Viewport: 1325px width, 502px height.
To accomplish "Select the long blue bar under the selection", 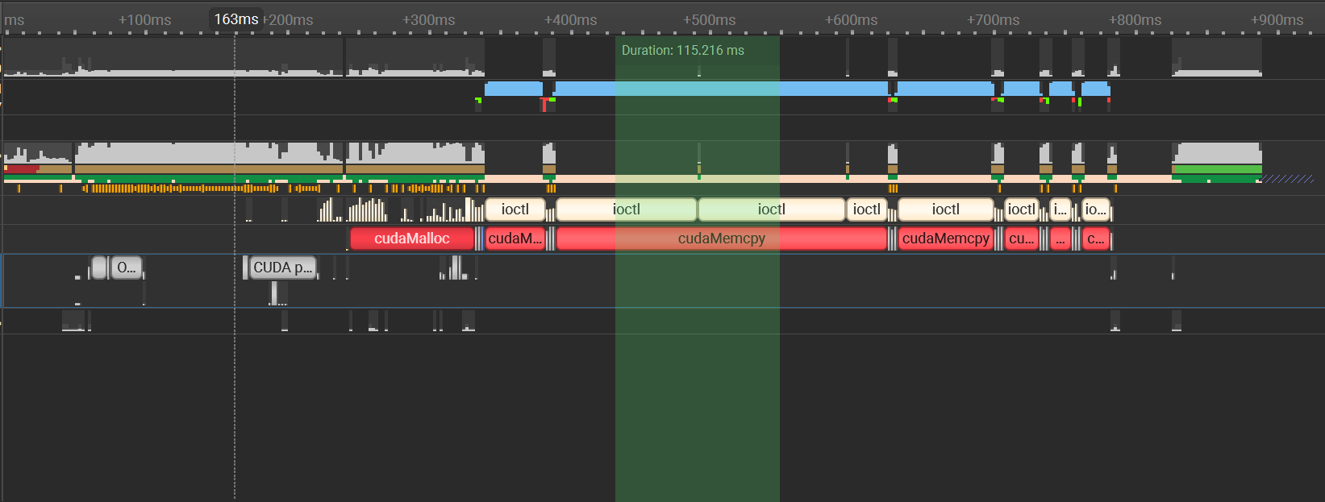I will (x=722, y=89).
